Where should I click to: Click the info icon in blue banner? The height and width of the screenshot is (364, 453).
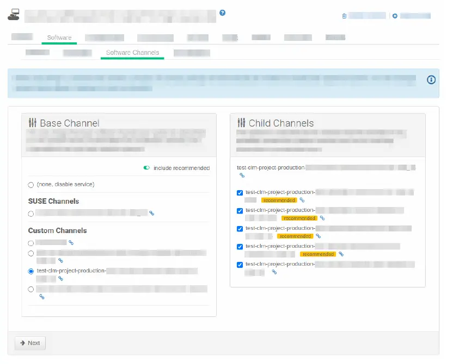431,80
